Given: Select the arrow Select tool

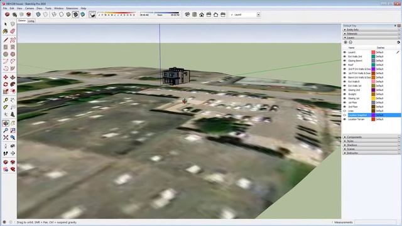Looking at the screenshot, I should [6, 24].
